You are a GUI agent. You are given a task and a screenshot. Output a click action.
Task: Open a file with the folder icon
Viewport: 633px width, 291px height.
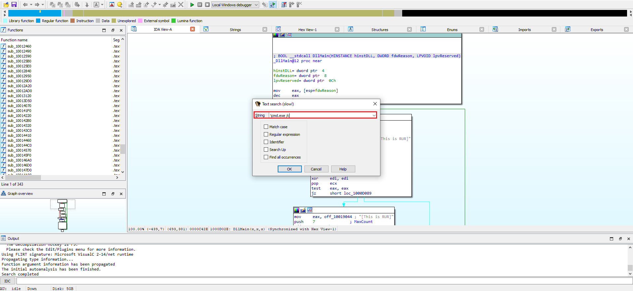coord(6,5)
